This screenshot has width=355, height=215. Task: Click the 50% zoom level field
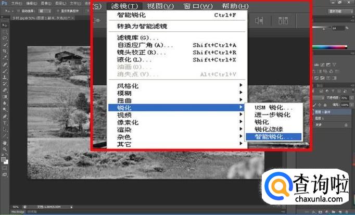(16, 207)
